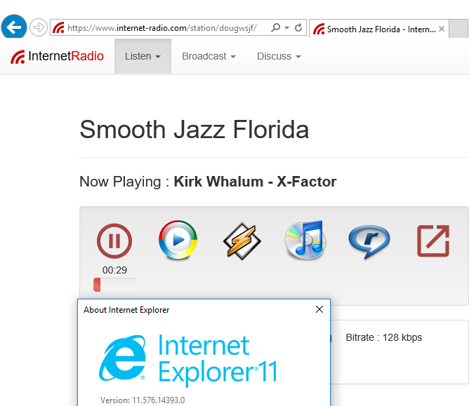Viewport: 469px width, 406px height.
Task: Open the Broadcast dropdown menu
Action: click(209, 56)
